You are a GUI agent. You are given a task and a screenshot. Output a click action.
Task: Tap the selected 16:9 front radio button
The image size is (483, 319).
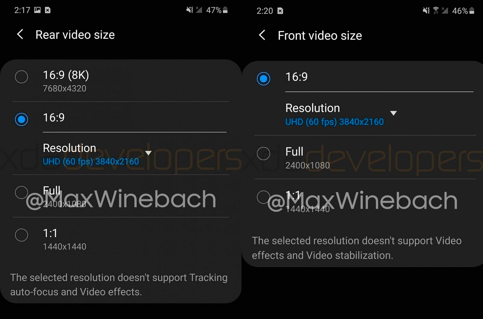[x=264, y=79]
